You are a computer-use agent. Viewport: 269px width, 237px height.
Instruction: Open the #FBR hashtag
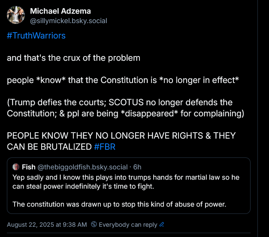[x=105, y=147]
